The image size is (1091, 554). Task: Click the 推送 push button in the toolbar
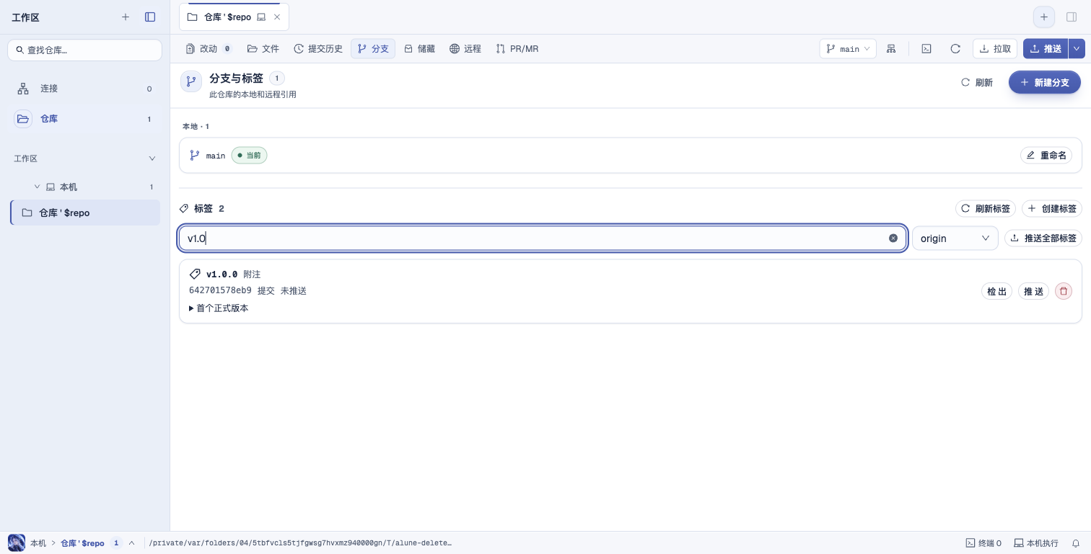tap(1046, 48)
